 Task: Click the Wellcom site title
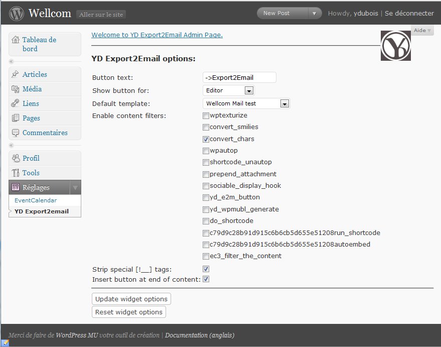point(50,13)
